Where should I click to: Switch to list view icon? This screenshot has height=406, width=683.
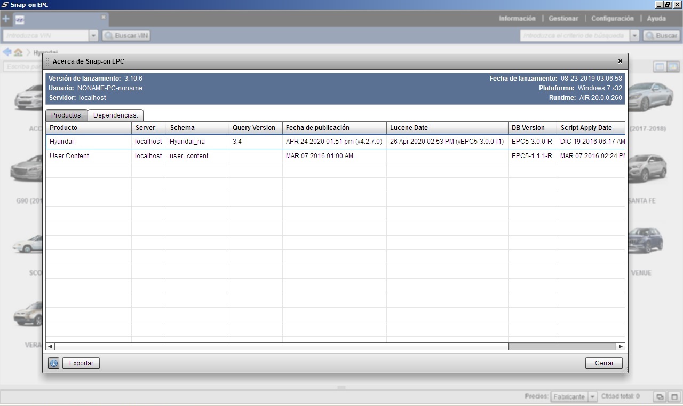pyautogui.click(x=660, y=67)
